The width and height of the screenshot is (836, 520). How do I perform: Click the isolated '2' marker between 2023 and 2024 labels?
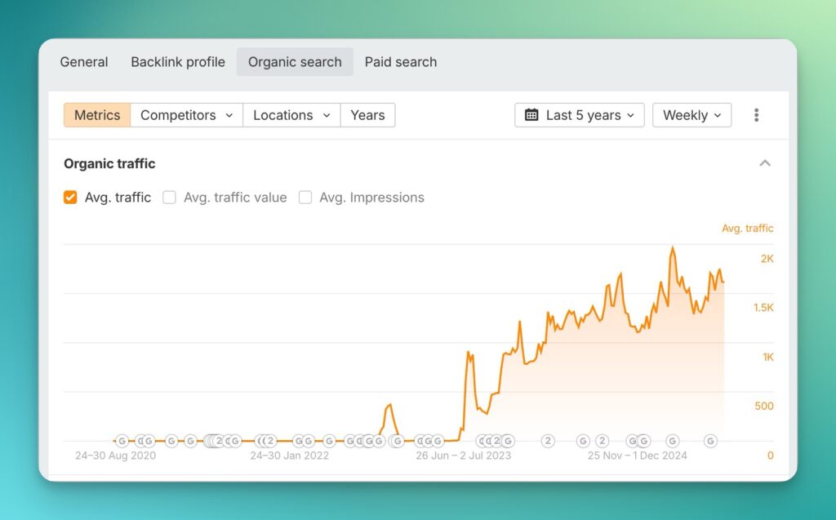pyautogui.click(x=548, y=441)
